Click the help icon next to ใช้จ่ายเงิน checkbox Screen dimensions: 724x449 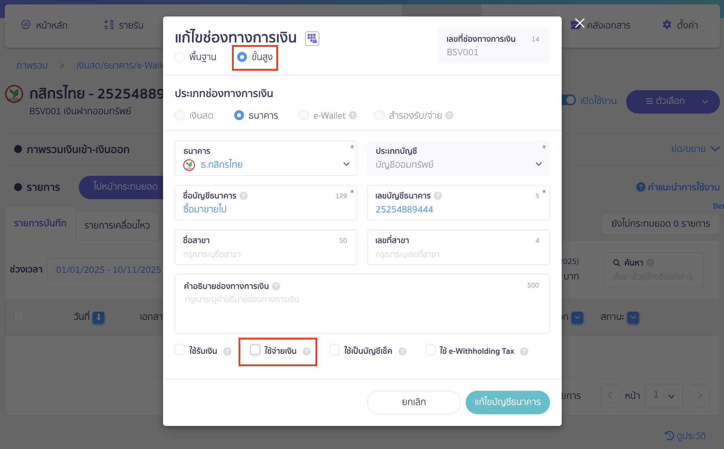(x=307, y=351)
